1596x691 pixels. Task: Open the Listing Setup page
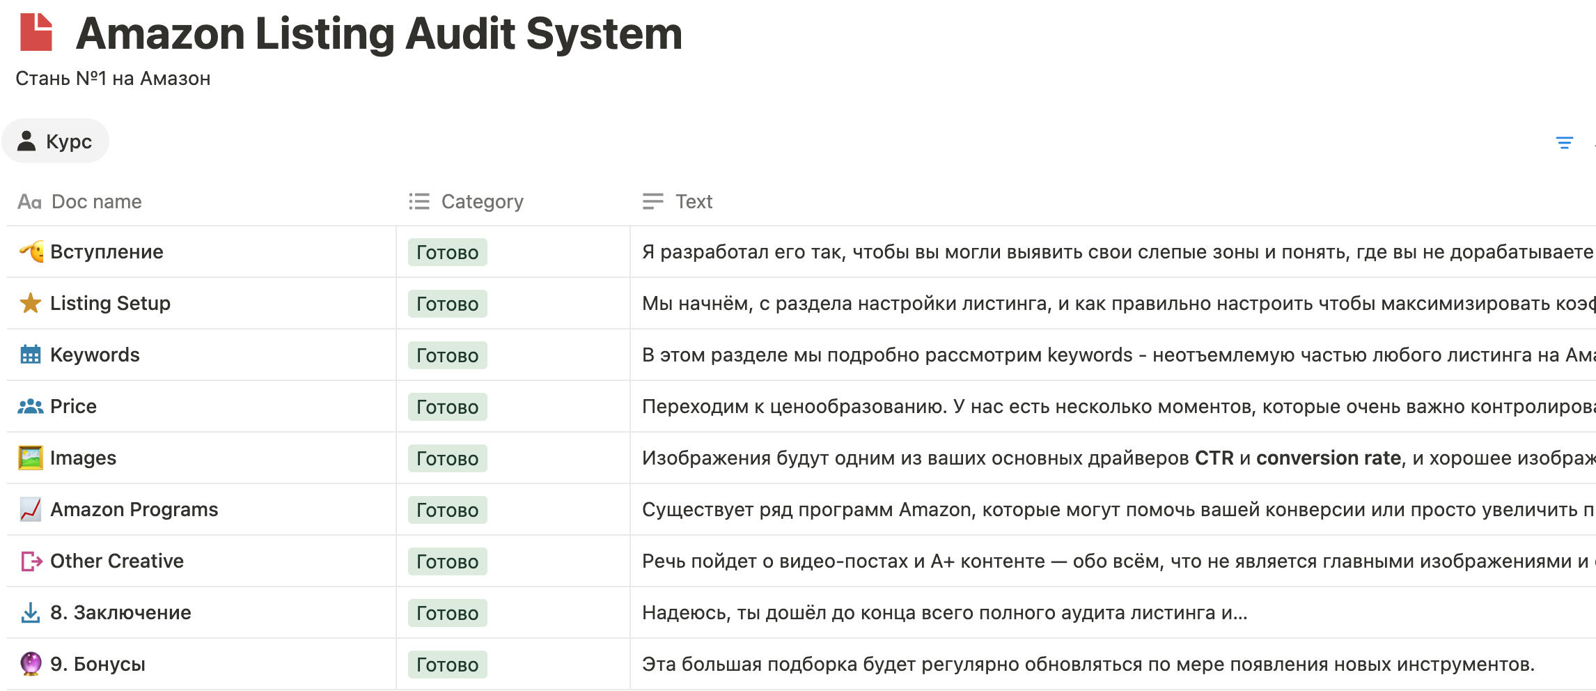[x=110, y=303]
